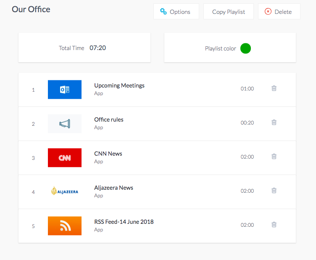The width and height of the screenshot is (316, 260).
Task: Click the Copy Playlist button
Action: tap(229, 11)
